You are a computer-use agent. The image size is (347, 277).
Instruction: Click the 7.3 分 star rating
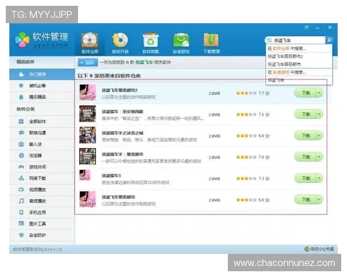[253, 178]
